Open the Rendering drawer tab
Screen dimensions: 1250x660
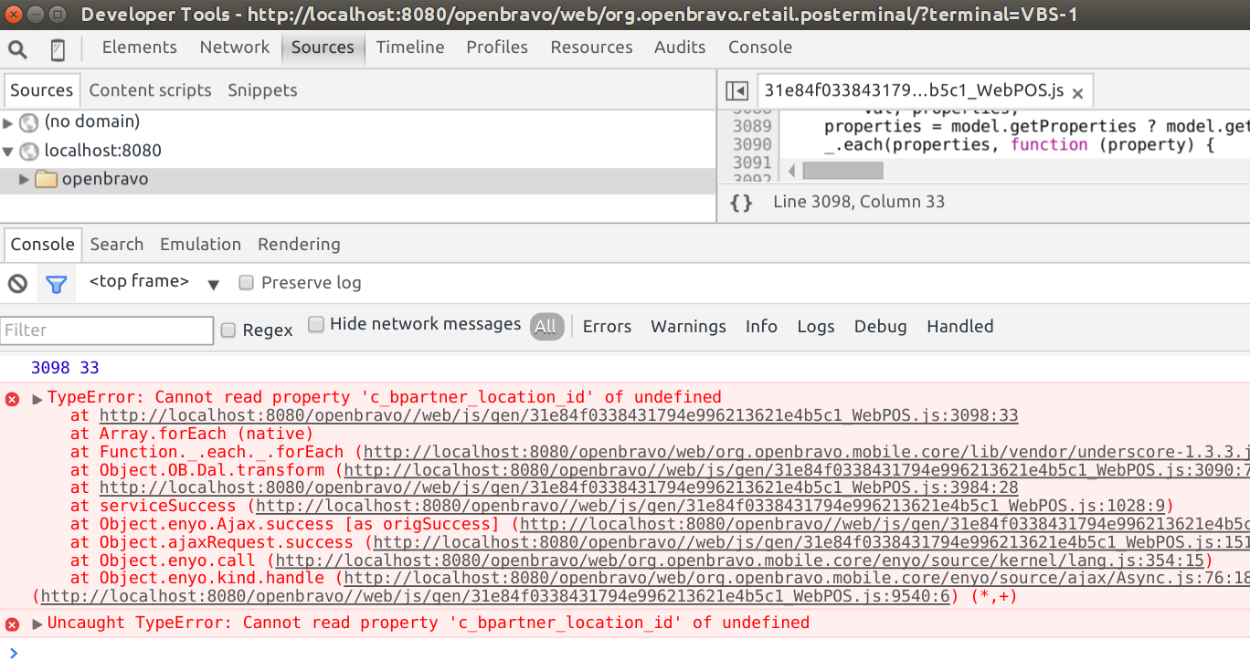299,245
